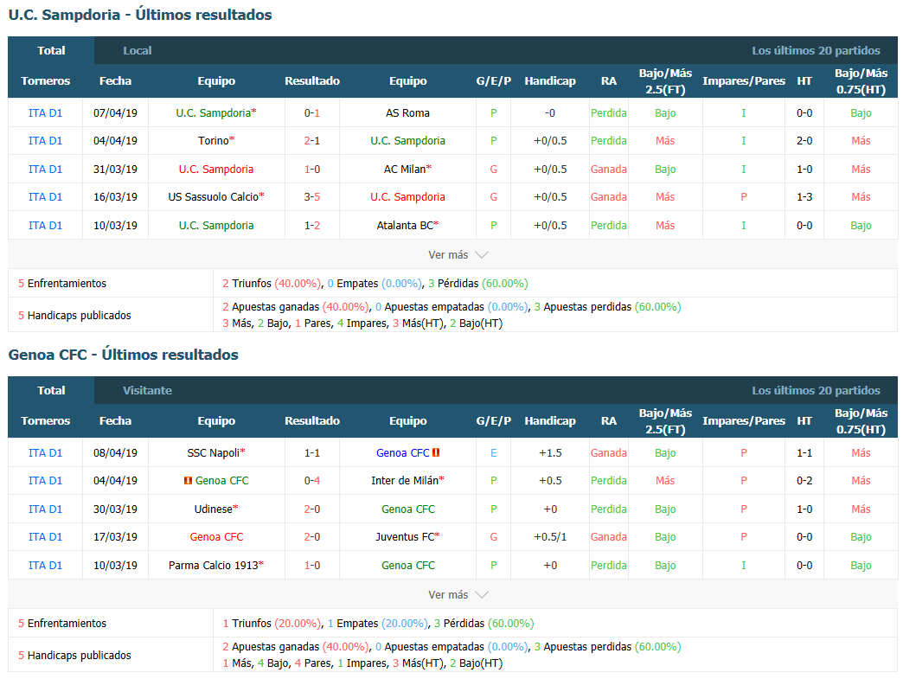Viewport: 903px width, 679px height.
Task: Select the Total tab in the Genoa CFC section
Action: pyautogui.click(x=51, y=390)
